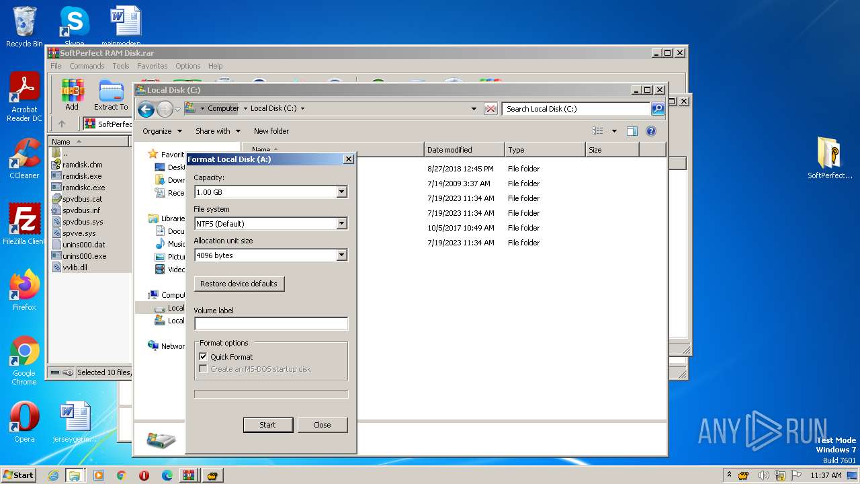Sort by the Size column header
Screen dimensions: 860x484
pyautogui.click(x=612, y=150)
